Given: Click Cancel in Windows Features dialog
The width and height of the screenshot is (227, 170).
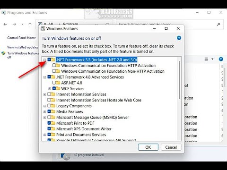Looking at the screenshot, I should coord(171,147).
